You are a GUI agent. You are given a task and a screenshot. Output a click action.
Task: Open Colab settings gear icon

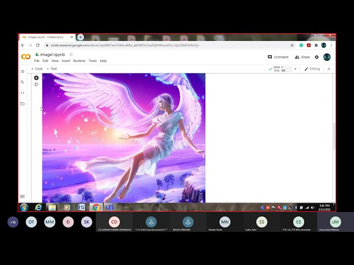point(317,57)
